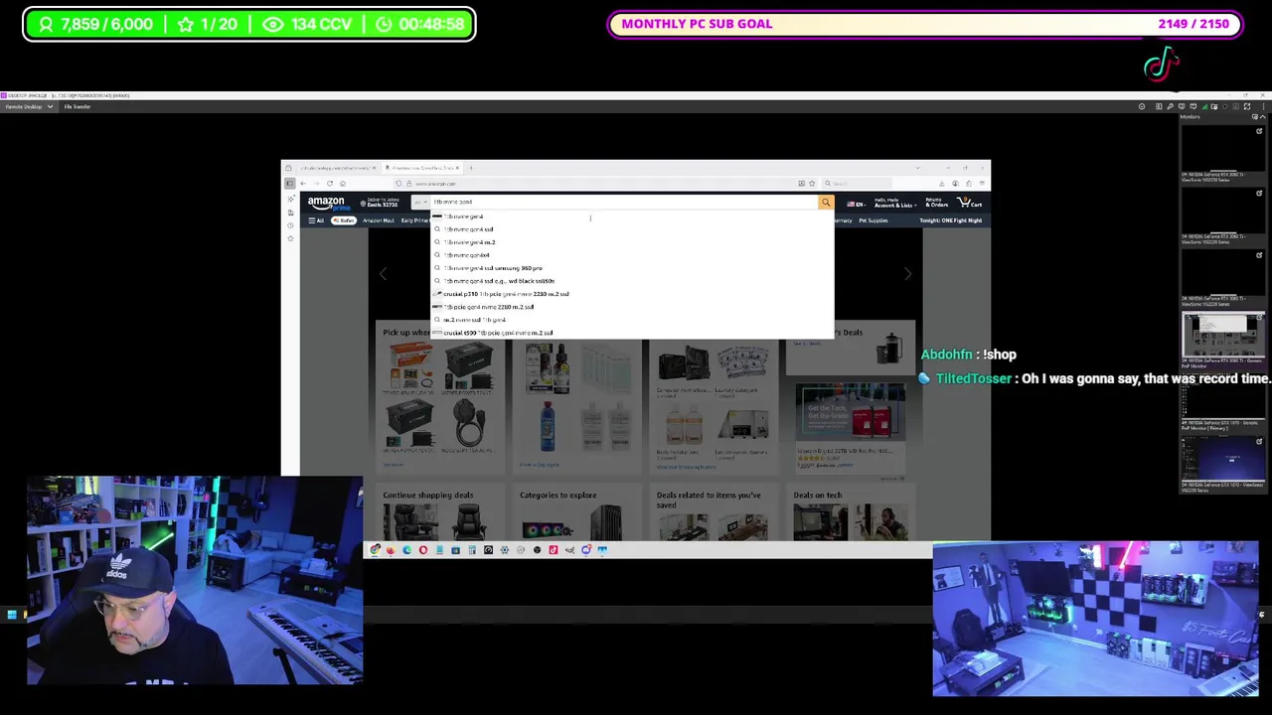This screenshot has height=715, width=1272.
Task: Open Pet Supplies in the nav bar
Action: click(874, 220)
